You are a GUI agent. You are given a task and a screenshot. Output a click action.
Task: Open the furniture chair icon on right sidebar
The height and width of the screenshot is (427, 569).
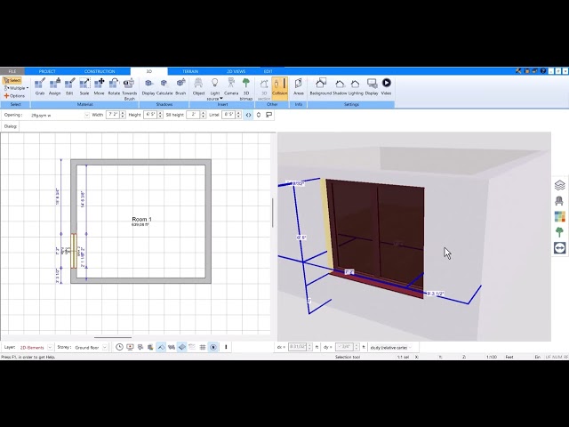tap(559, 201)
